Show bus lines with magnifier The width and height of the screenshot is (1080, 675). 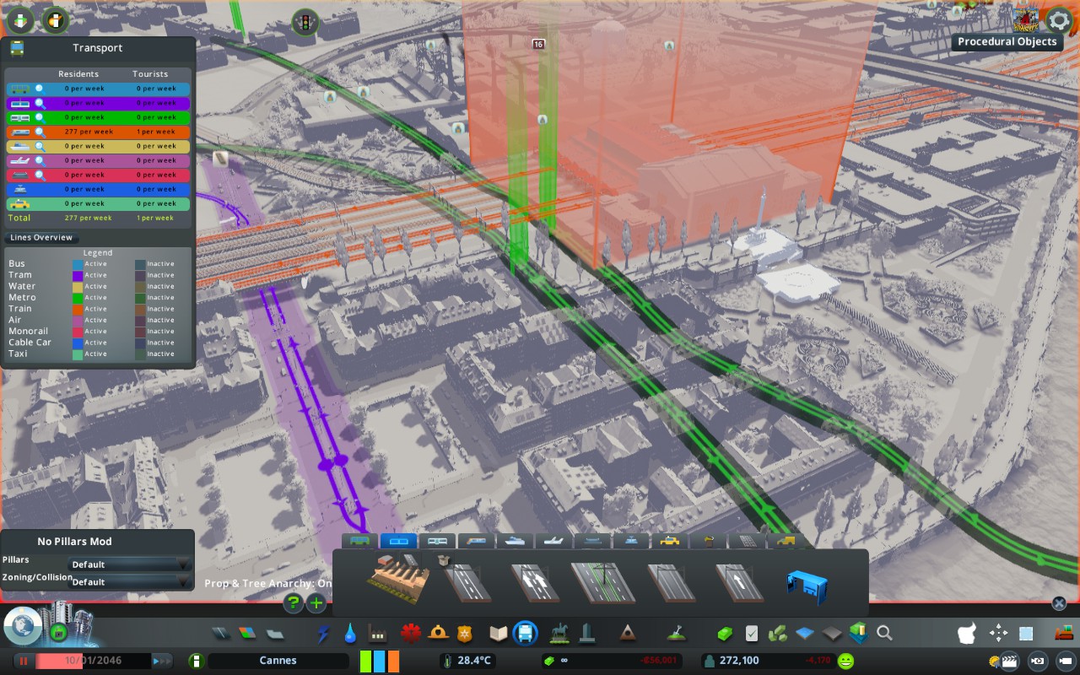coord(40,89)
